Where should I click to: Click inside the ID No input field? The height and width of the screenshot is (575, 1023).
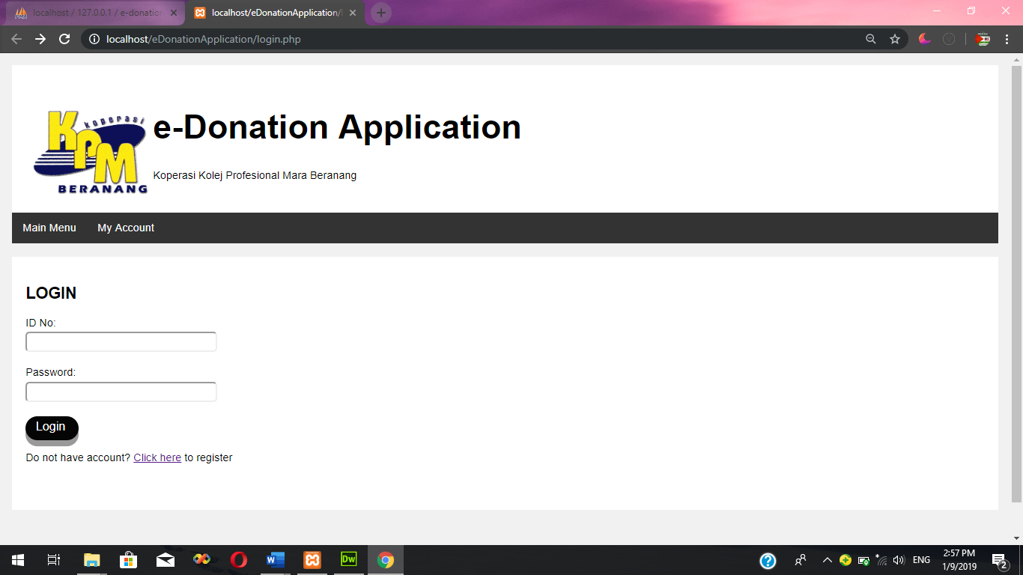pos(120,341)
